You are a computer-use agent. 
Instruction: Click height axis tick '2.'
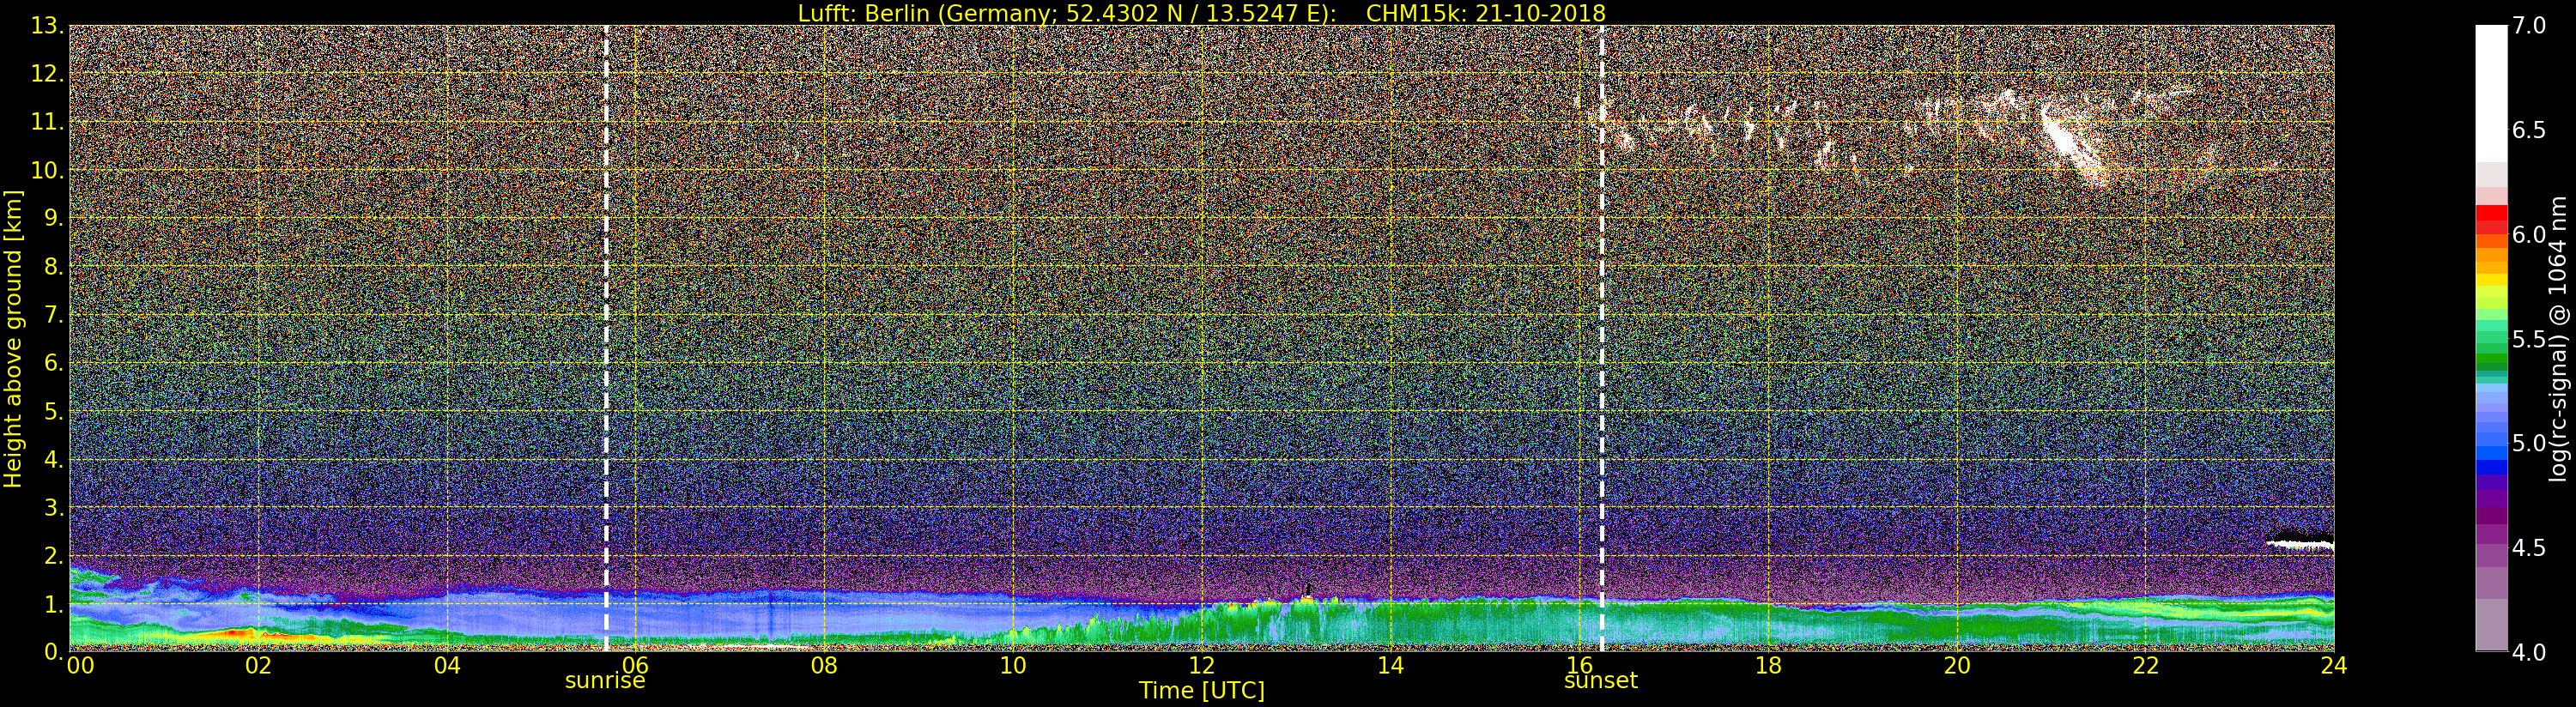[54, 556]
